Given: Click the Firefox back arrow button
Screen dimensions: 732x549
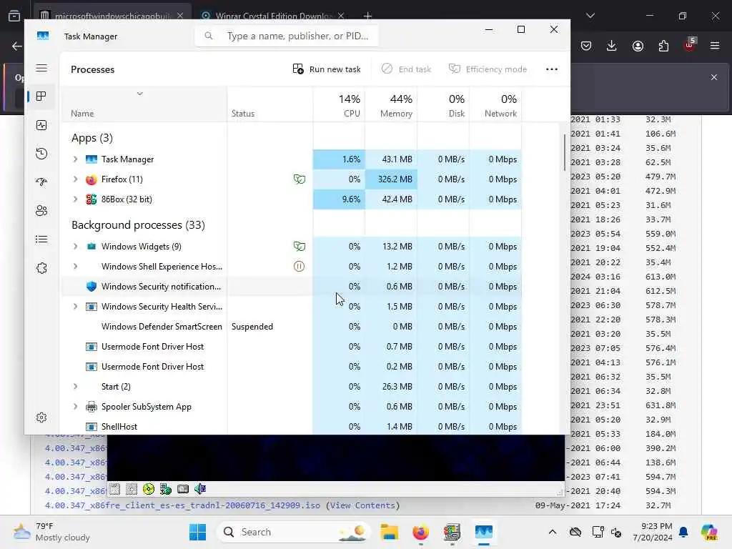Looking at the screenshot, I should (x=17, y=46).
